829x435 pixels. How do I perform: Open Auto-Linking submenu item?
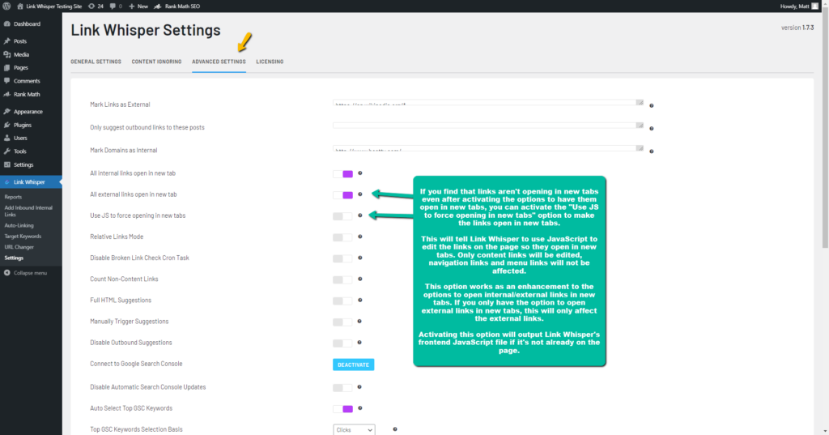19,225
